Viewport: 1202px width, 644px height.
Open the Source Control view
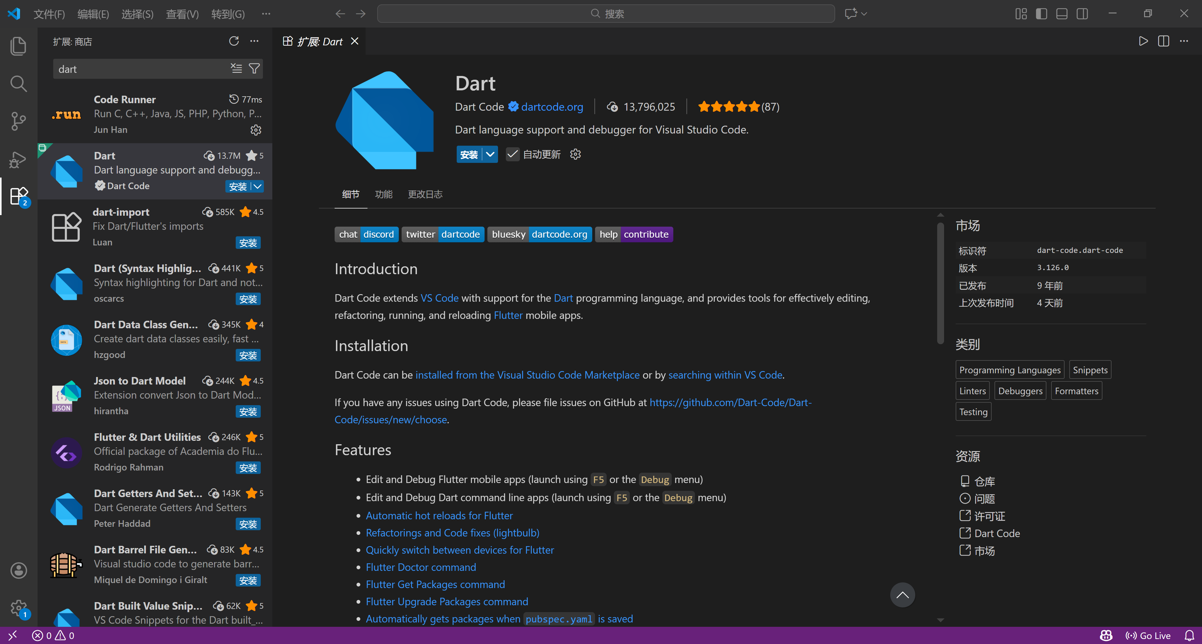click(18, 121)
